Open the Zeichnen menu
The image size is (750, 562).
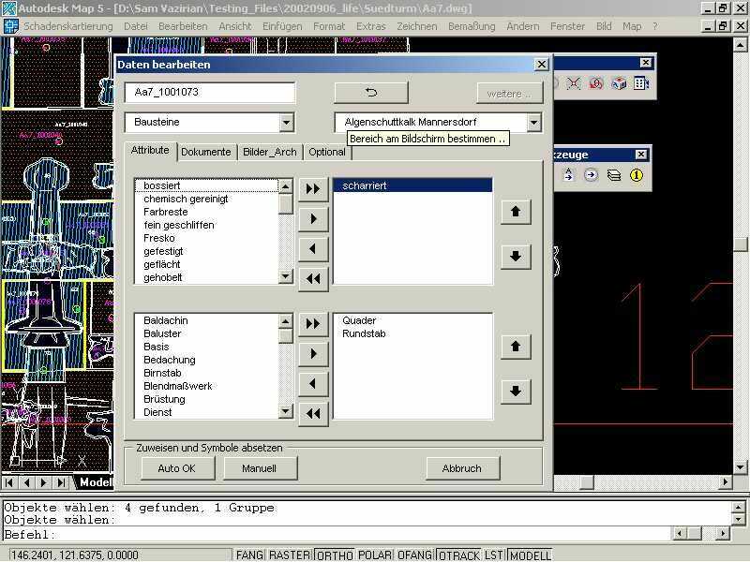416,26
